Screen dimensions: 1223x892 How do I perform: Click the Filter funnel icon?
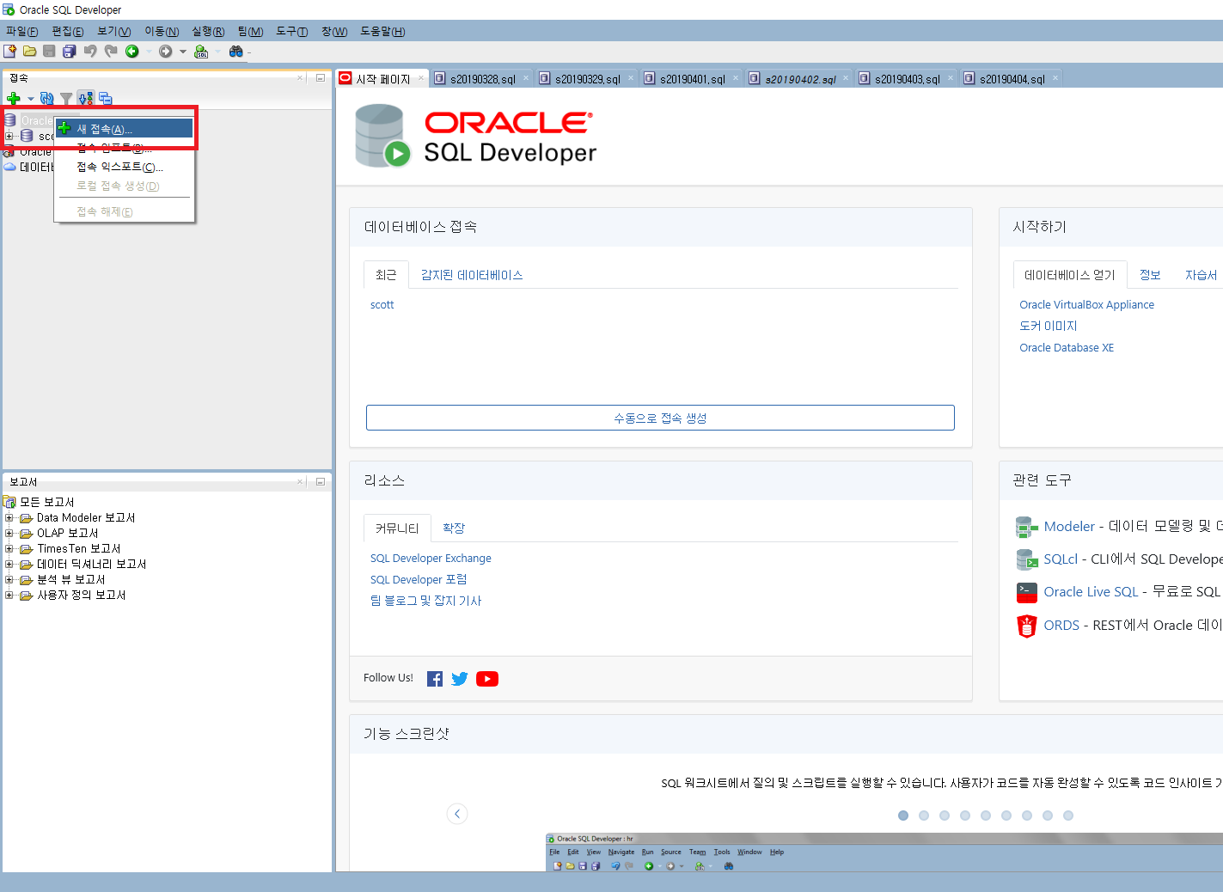pyautogui.click(x=66, y=99)
